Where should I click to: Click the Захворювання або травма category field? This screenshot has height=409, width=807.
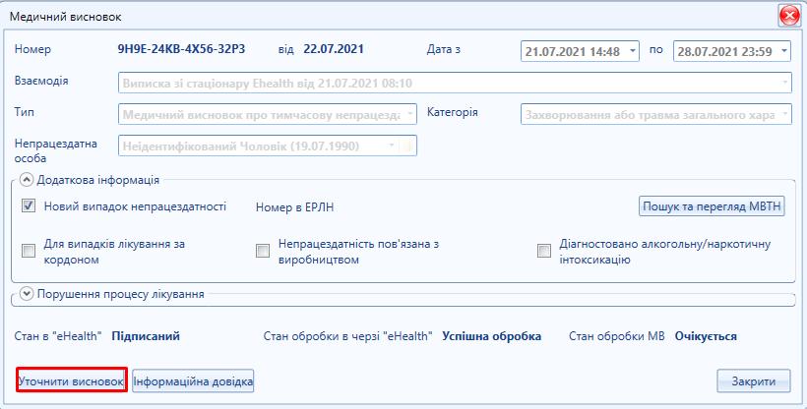[656, 114]
